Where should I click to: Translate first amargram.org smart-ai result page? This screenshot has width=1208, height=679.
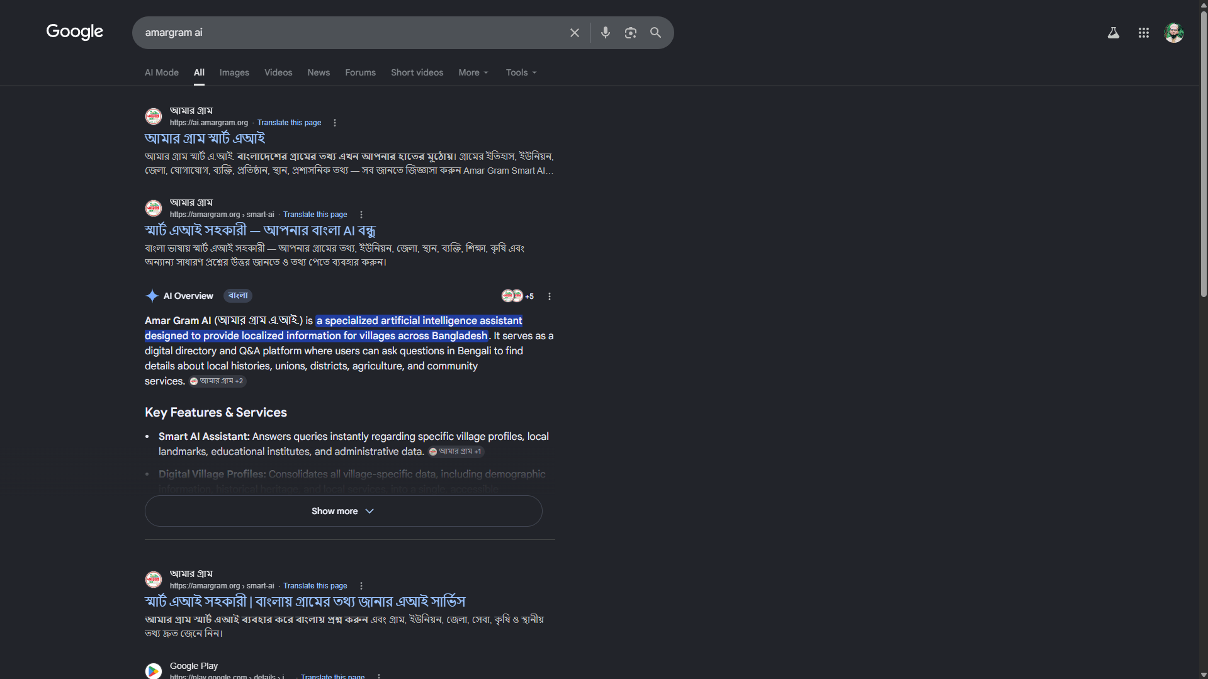tap(315, 215)
